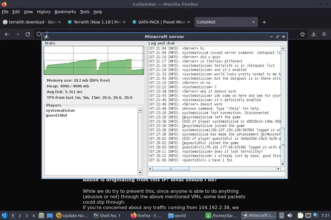The width and height of the screenshot is (331, 220).
Task: Open the Help menu
Action: [x=98, y=12]
